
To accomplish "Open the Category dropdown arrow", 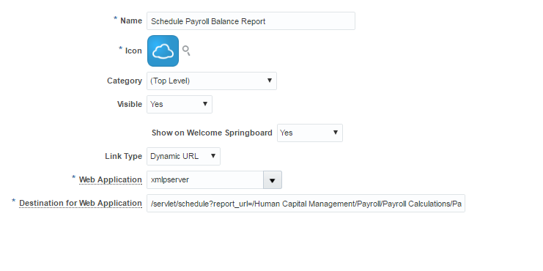I will point(270,81).
